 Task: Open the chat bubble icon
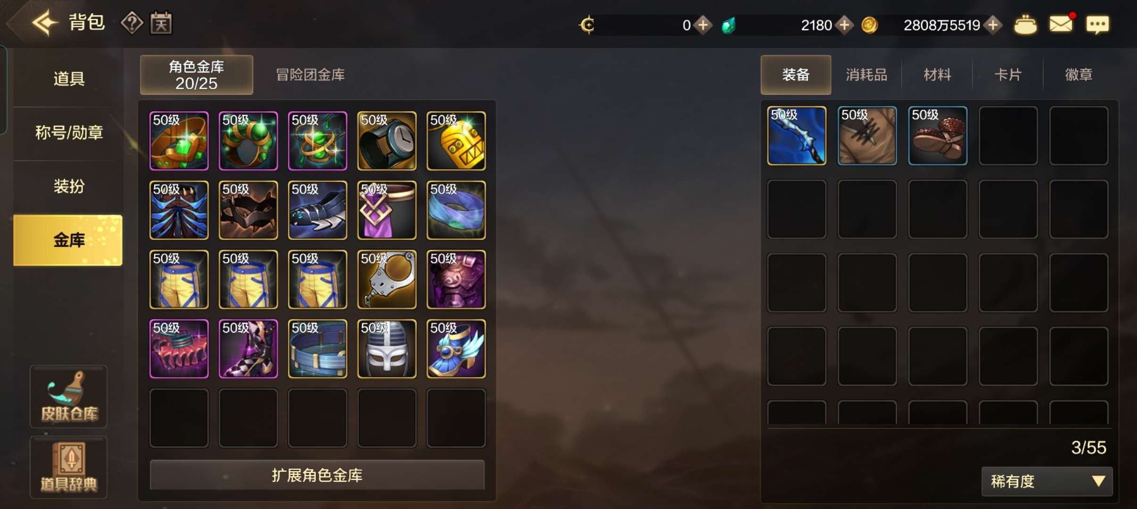(x=1097, y=25)
